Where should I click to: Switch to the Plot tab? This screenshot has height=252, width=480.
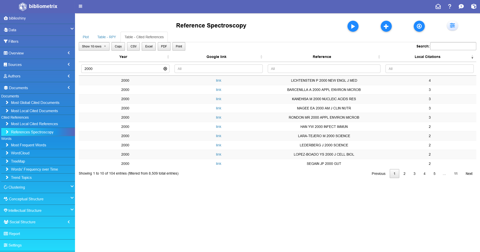[x=86, y=37]
